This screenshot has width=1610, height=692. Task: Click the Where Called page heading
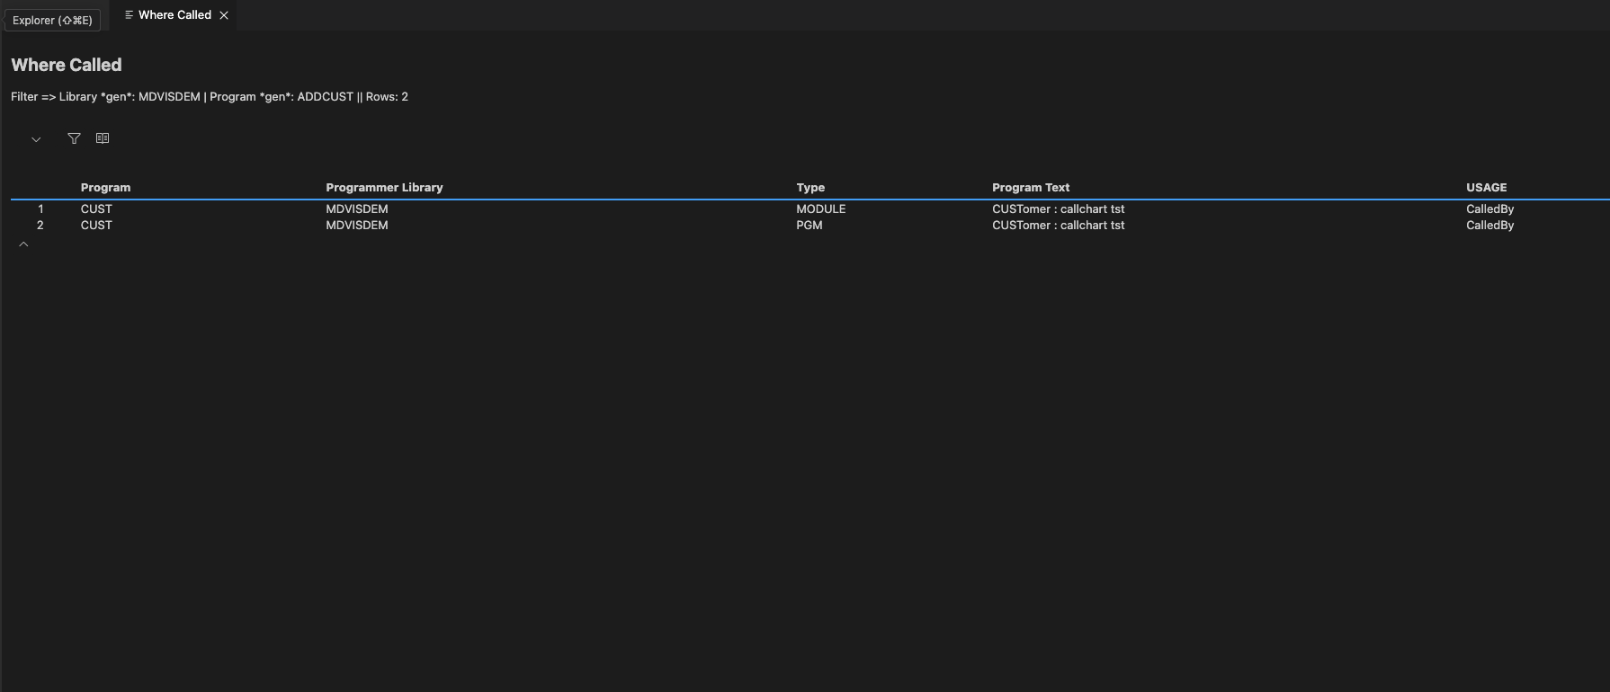(x=67, y=65)
